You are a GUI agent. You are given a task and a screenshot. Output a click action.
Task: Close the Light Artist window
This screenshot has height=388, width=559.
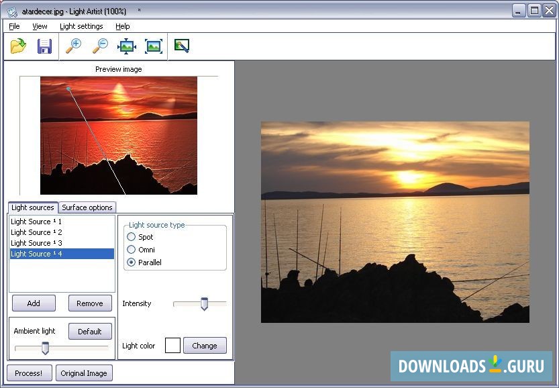click(x=550, y=11)
